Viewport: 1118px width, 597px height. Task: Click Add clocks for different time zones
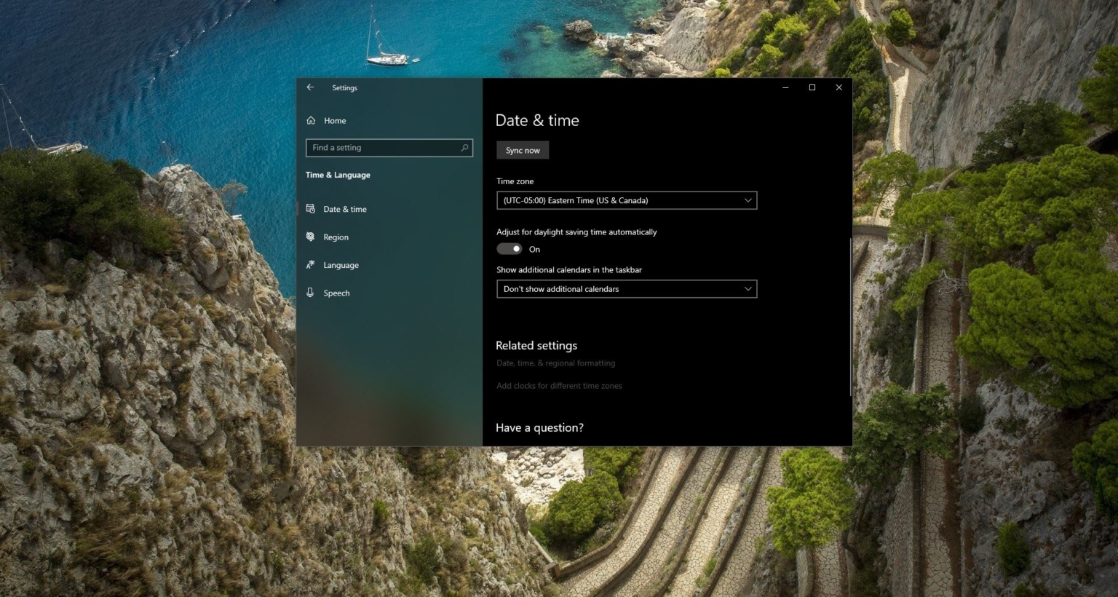click(559, 385)
